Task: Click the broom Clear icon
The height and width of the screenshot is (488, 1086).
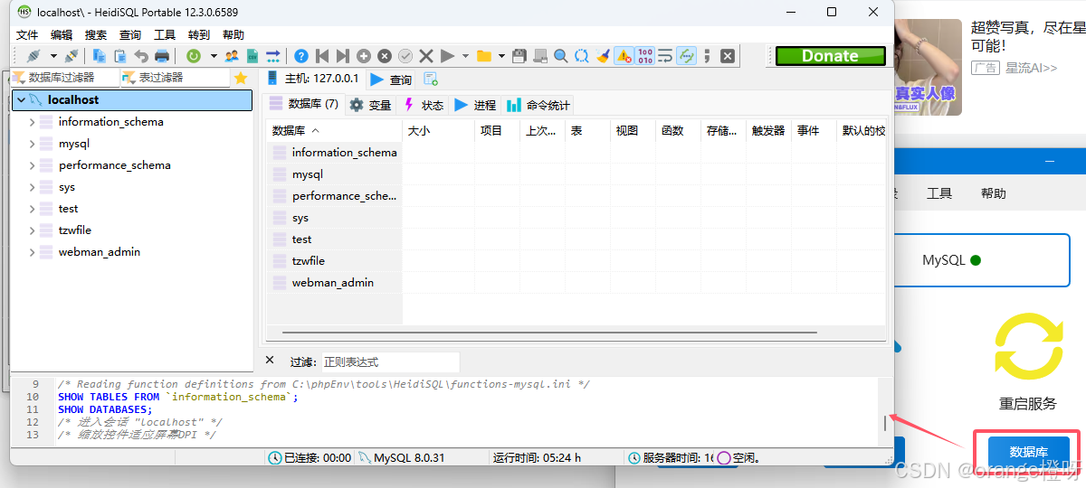Action: tap(603, 56)
